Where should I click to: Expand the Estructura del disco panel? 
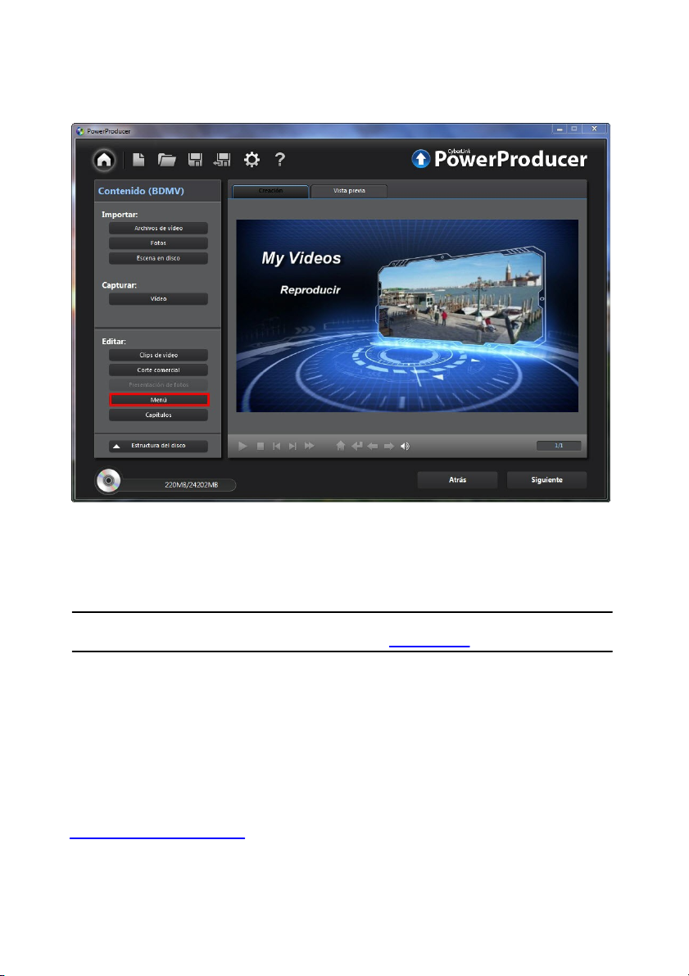(x=158, y=447)
